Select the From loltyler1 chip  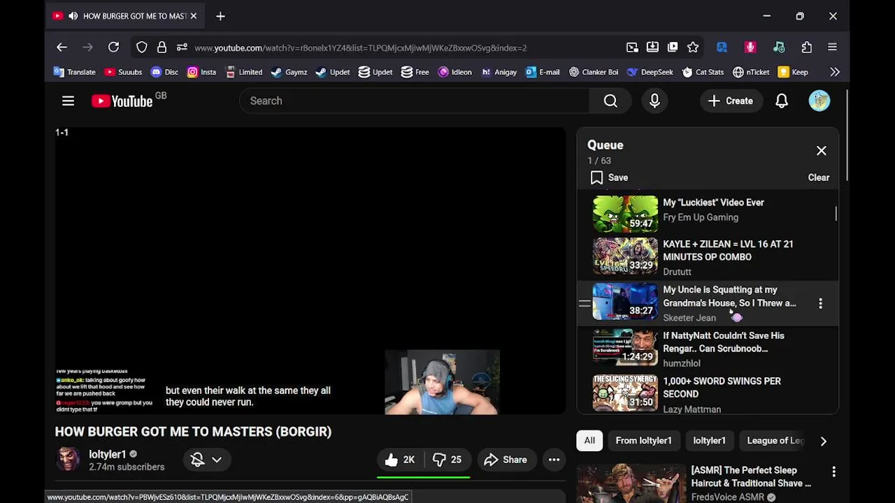tap(643, 441)
